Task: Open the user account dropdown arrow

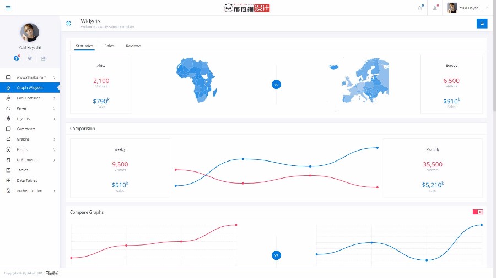Action: (x=487, y=8)
